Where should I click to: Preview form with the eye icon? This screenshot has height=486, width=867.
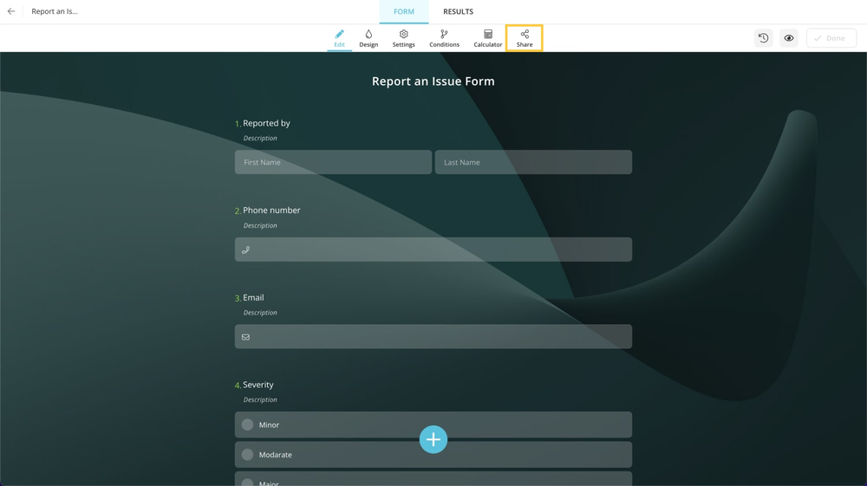[789, 38]
